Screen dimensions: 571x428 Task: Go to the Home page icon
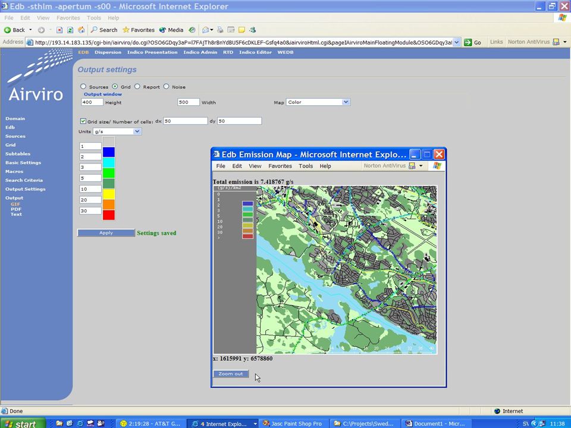tap(81, 30)
